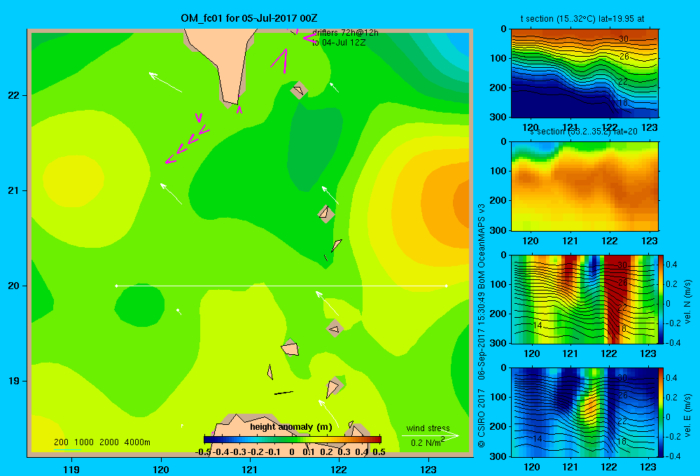This screenshot has height=476, width=700.
Task: Click the east endpoint of the white section line
Action: pyautogui.click(x=447, y=286)
